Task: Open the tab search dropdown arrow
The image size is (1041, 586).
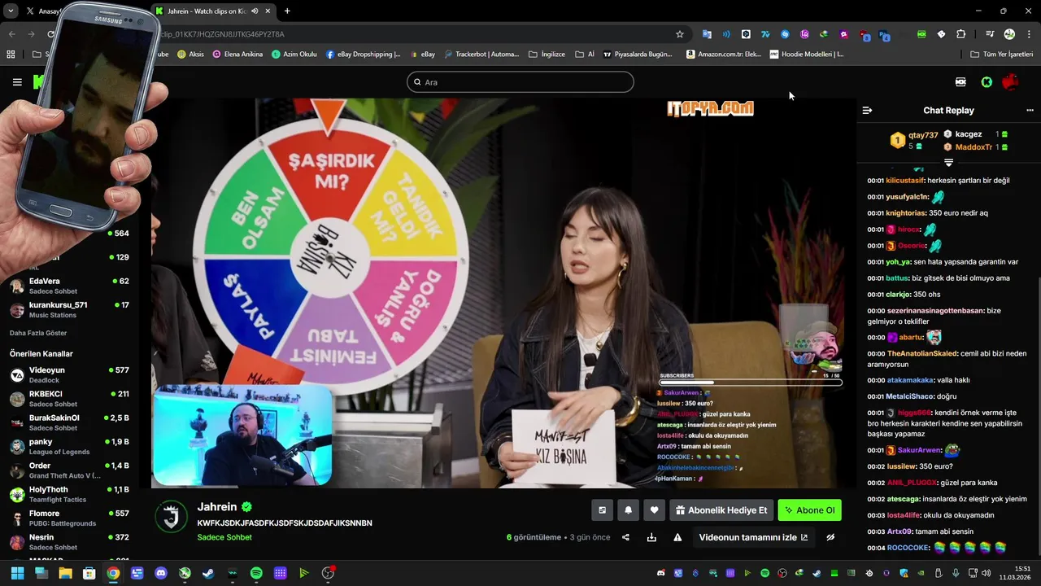Action: click(11, 11)
